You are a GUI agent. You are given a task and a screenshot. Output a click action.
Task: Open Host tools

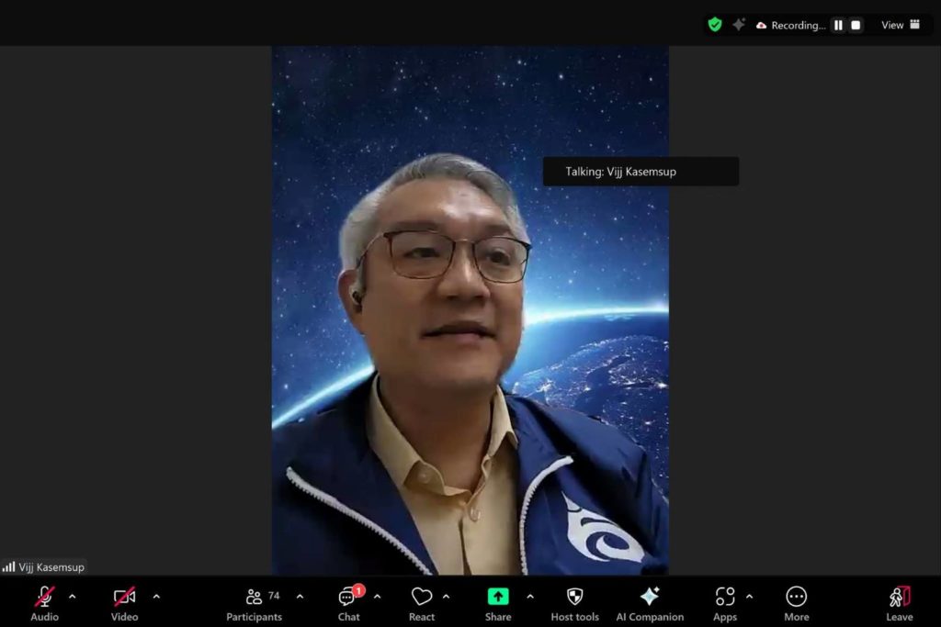click(575, 604)
